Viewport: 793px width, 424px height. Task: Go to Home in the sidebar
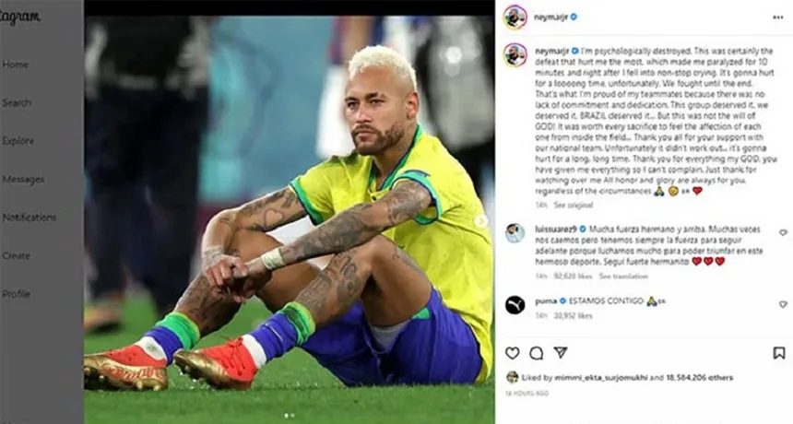point(15,65)
